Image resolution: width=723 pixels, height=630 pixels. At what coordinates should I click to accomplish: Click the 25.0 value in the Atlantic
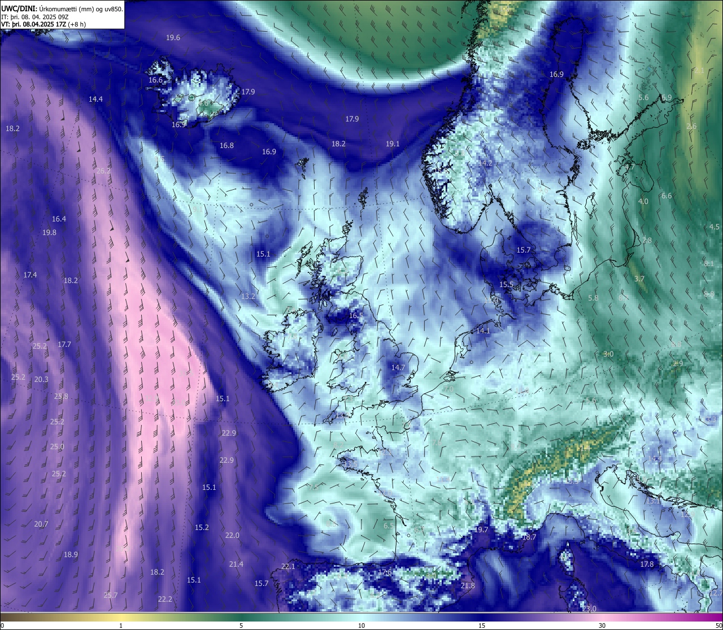[57, 447]
